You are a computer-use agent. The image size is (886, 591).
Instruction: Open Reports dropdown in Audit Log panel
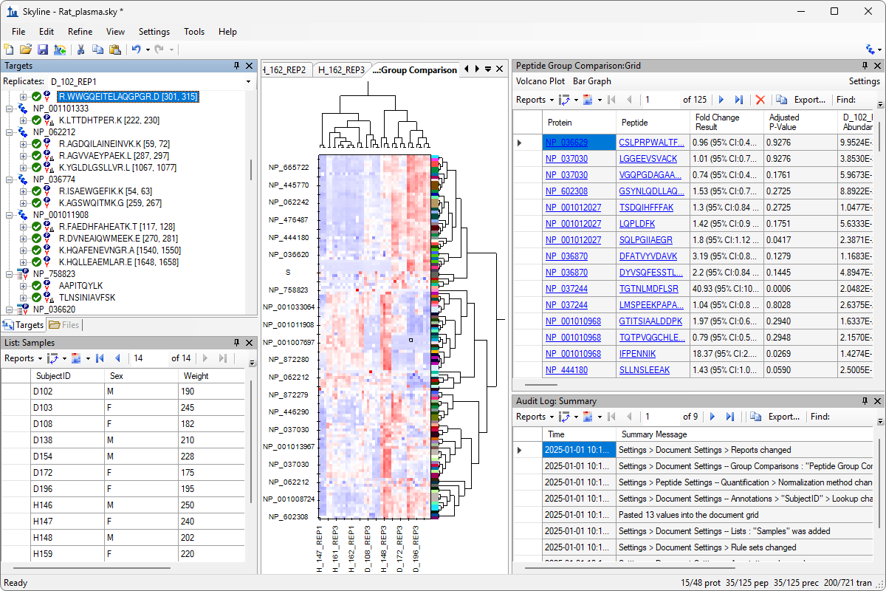[x=535, y=417]
